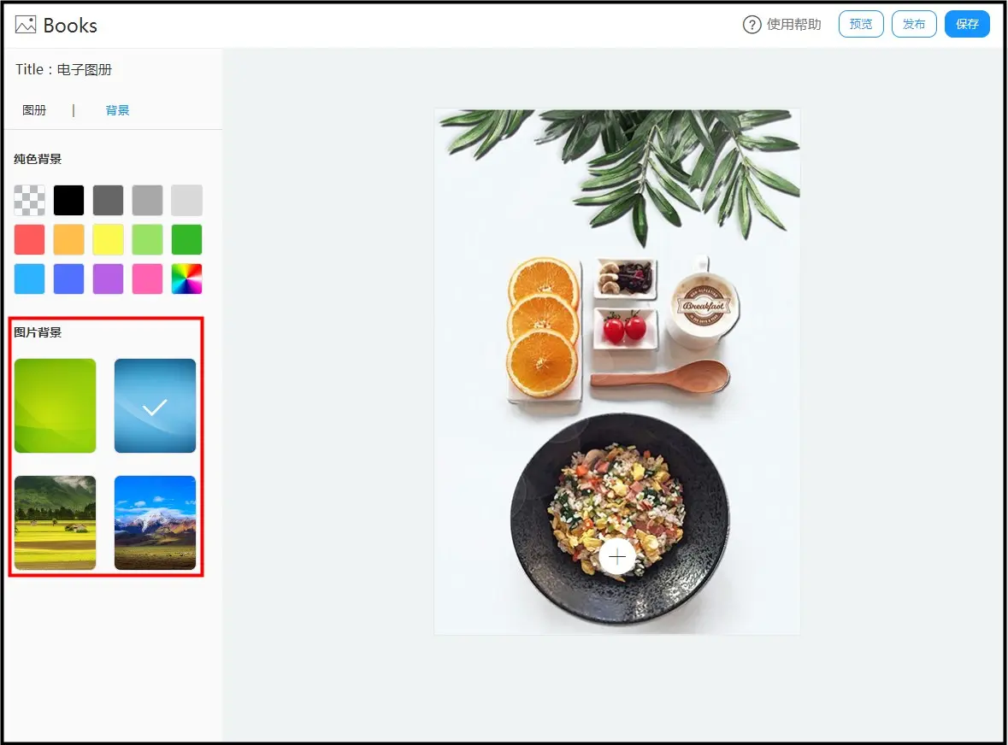This screenshot has height=745, width=1008.
Task: Choose the snowy mountain landscape background
Action: [155, 523]
